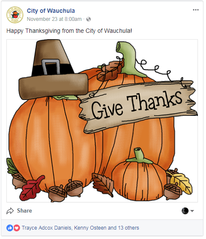Click the Happy Thanksgiving post text
This screenshot has height=239, width=206.
69,31
